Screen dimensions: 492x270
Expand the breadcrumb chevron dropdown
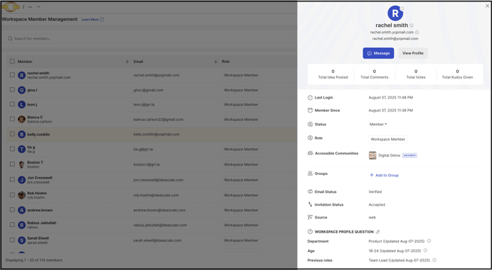pos(39,7)
